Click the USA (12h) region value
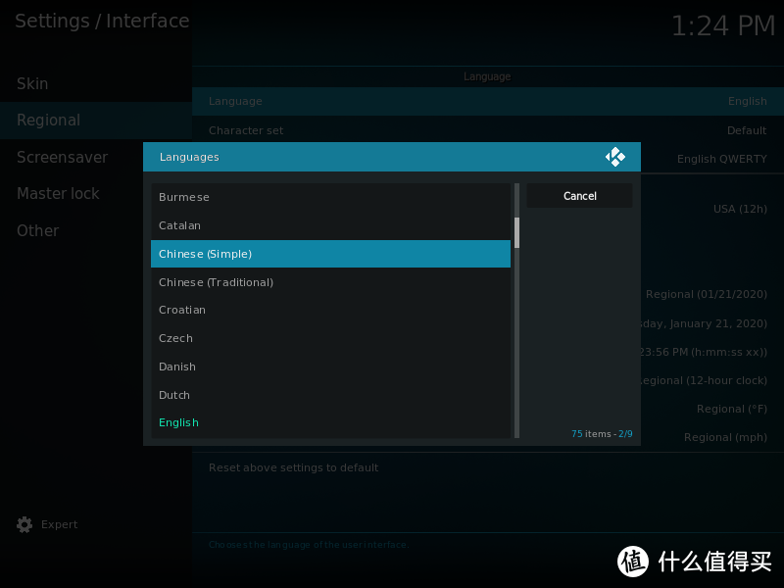Screen dimensions: 784x588 point(740,209)
